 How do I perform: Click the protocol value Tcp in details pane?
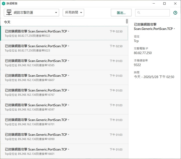click(136, 41)
